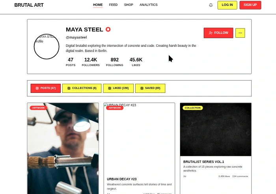The image size is (276, 194).
Task: Open the craftsman artwork post thumbnail
Action: 63,148
